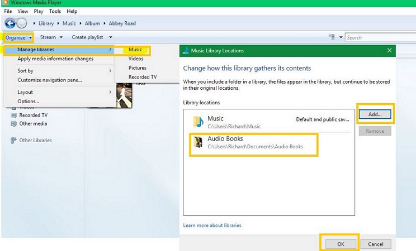Image resolution: width=416 pixels, height=251 pixels.
Task: Expand the Create playlist dropdown arrow
Action: 111,37
